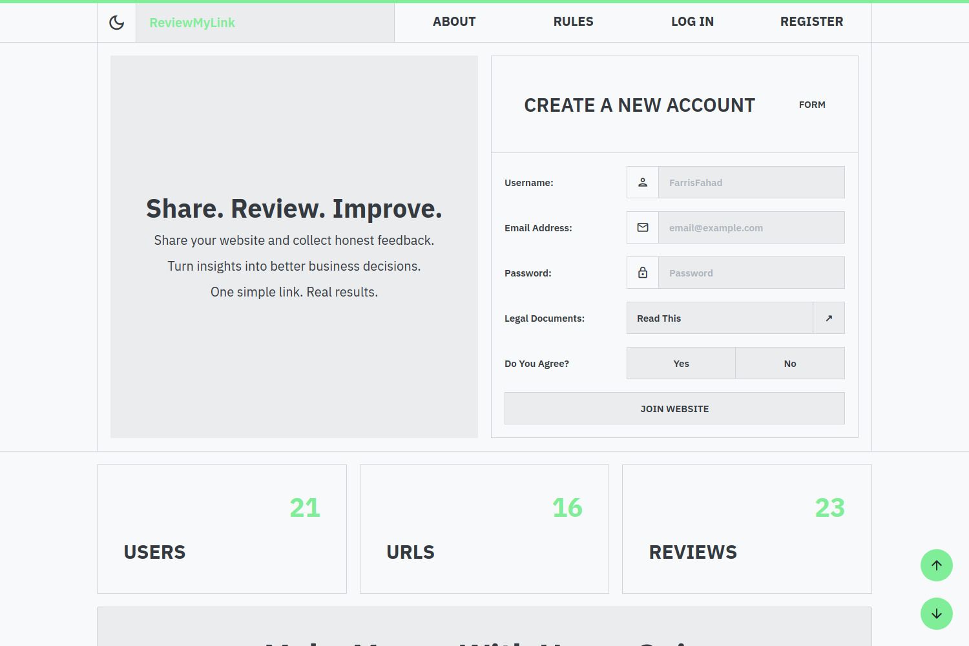This screenshot has width=969, height=646.
Task: Click the Share. Review. Improve. headline
Action: pyautogui.click(x=294, y=209)
